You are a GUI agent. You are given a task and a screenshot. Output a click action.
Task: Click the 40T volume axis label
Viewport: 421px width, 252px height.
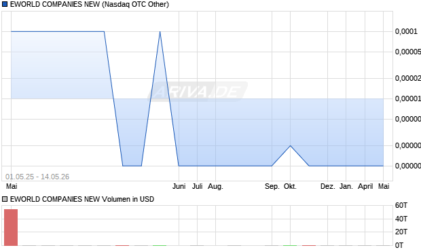point(401,219)
